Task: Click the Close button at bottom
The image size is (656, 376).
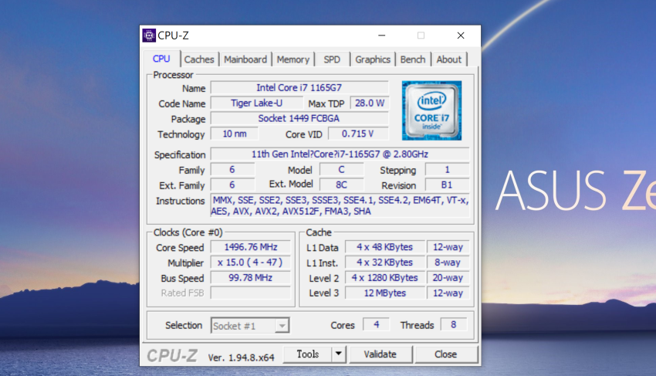Action: tap(446, 354)
